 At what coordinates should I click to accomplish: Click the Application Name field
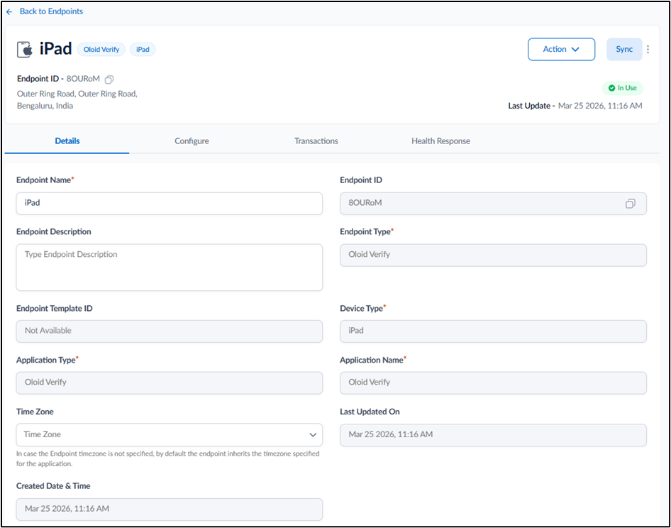click(493, 383)
